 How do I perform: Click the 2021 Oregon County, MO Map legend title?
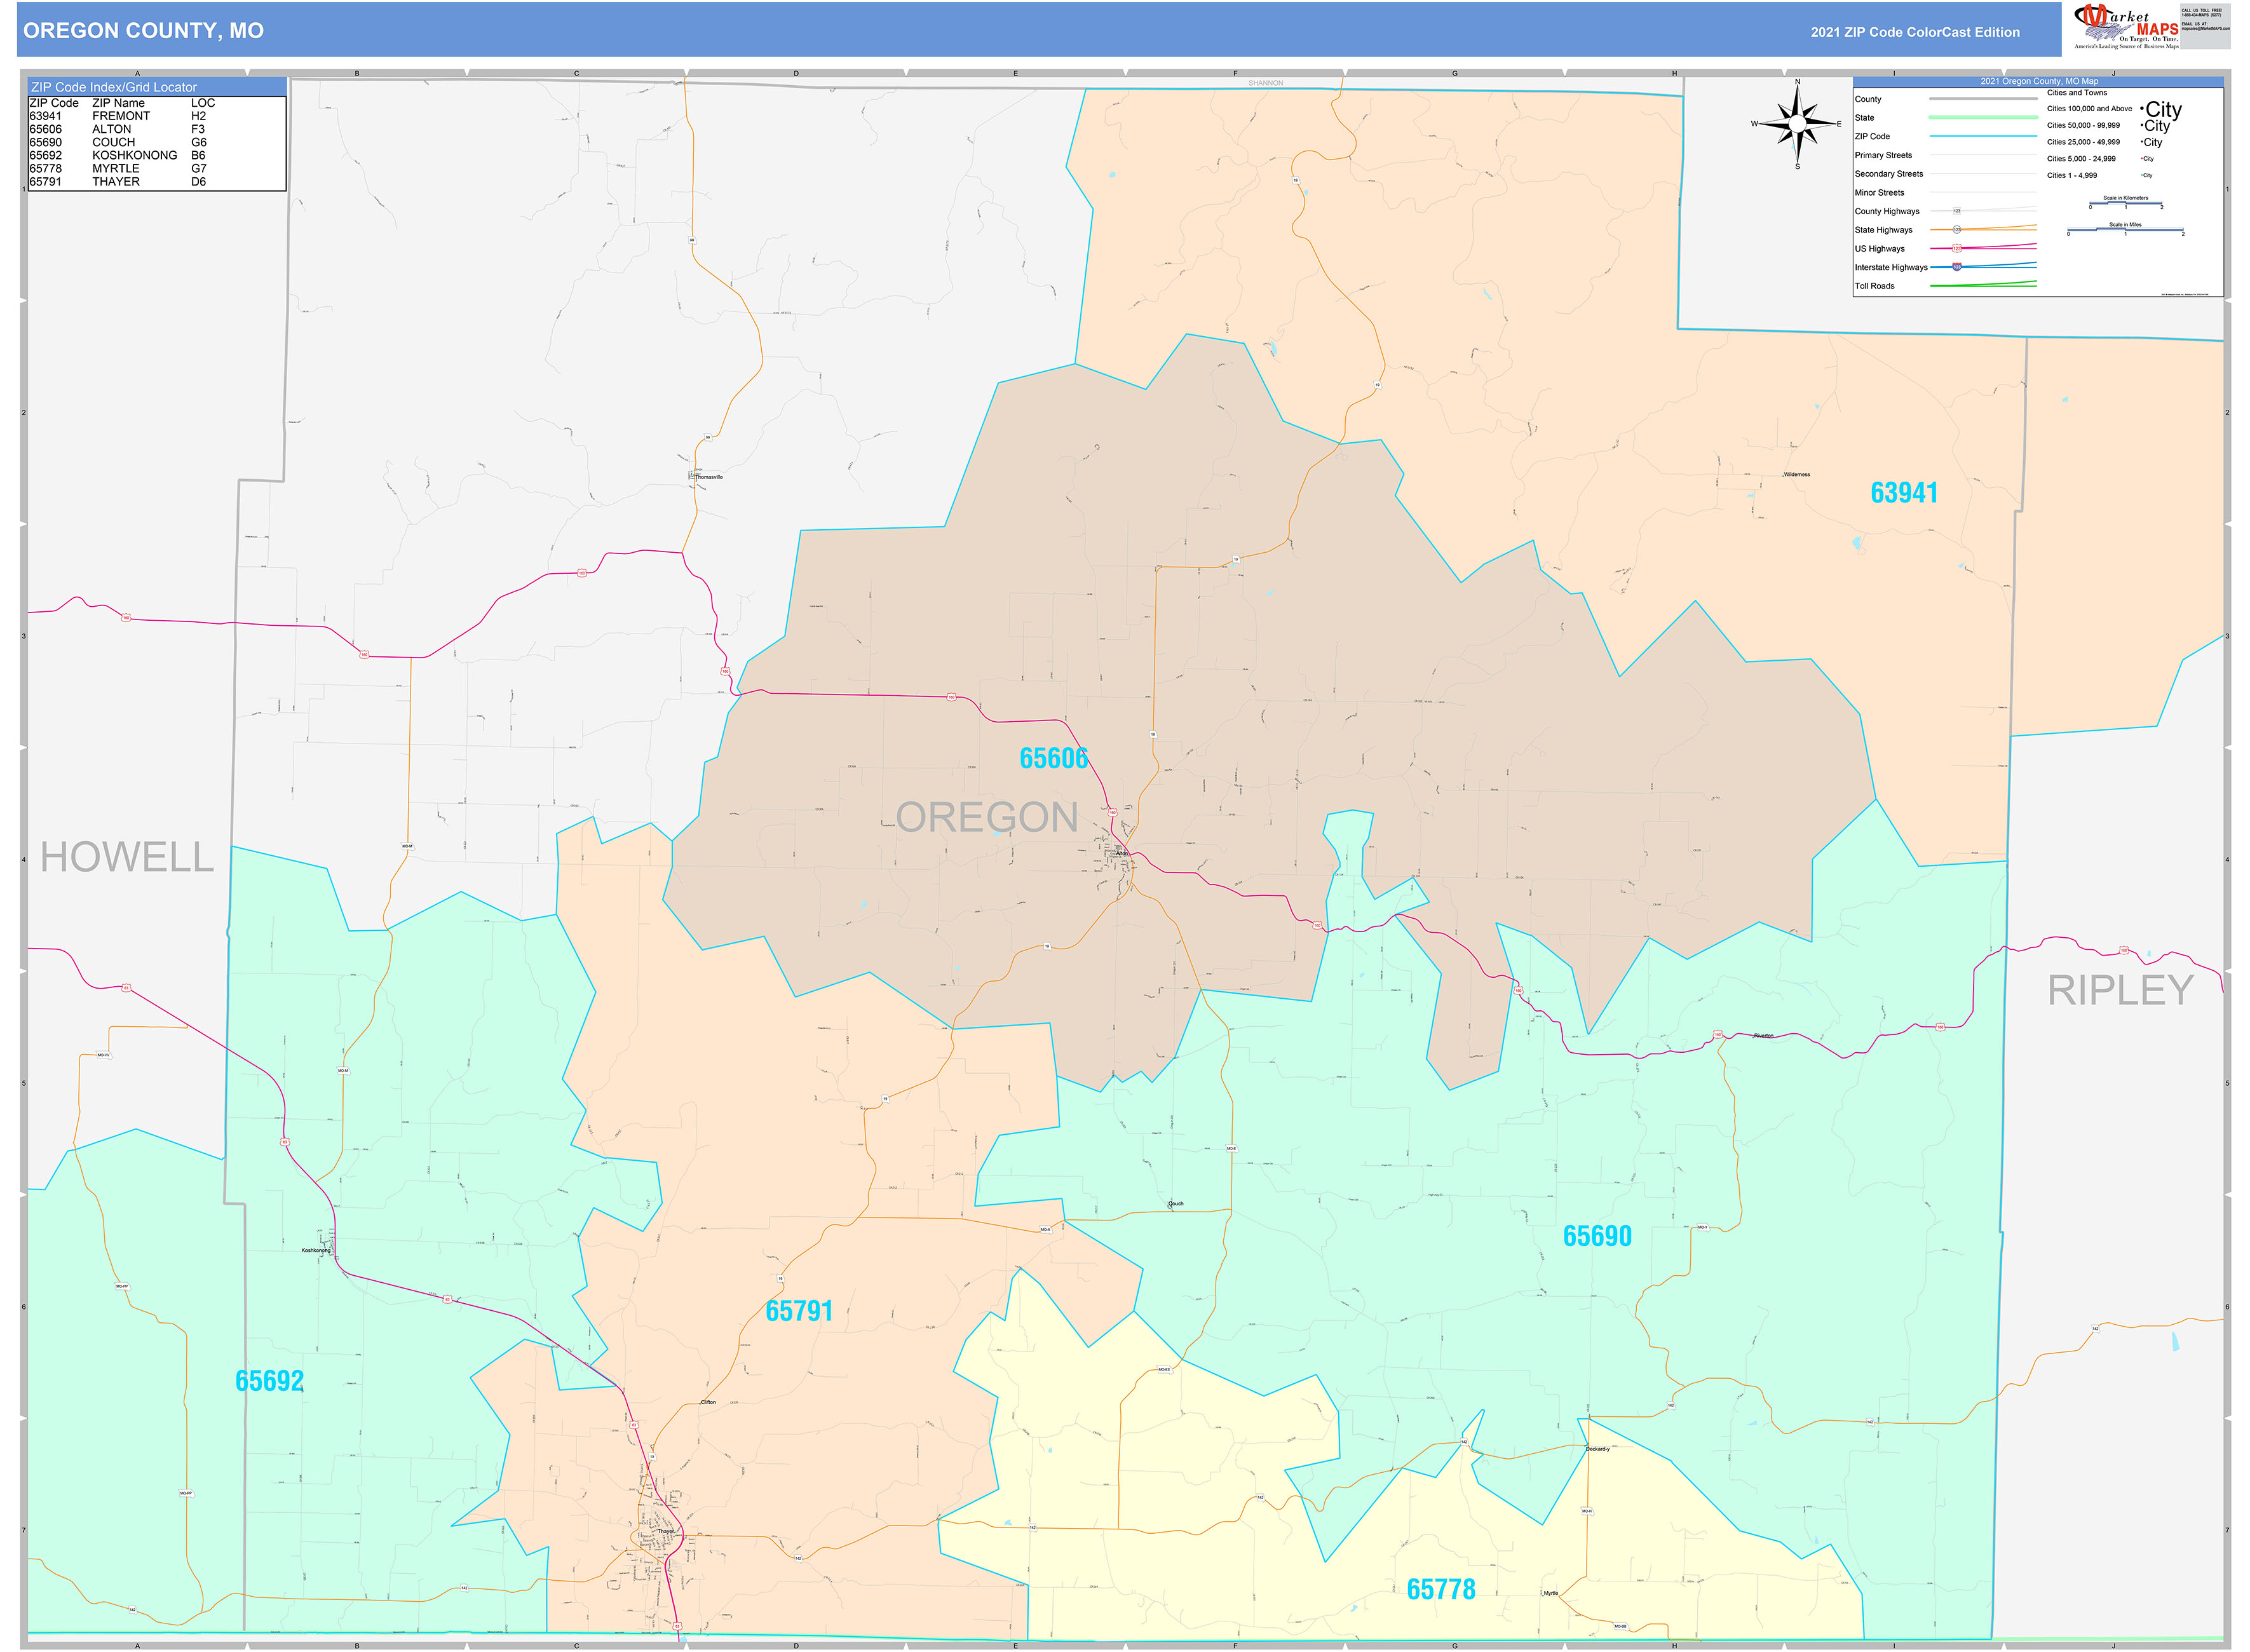pos(2039,81)
